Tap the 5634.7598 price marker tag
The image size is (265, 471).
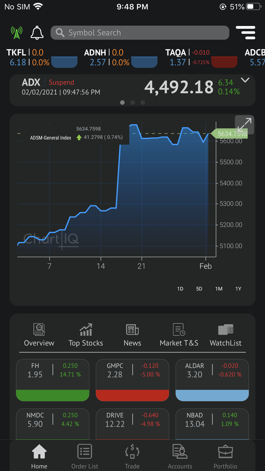(229, 134)
